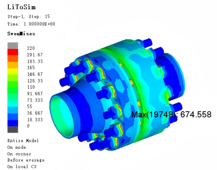Select legend value 128.33

coord(35,81)
